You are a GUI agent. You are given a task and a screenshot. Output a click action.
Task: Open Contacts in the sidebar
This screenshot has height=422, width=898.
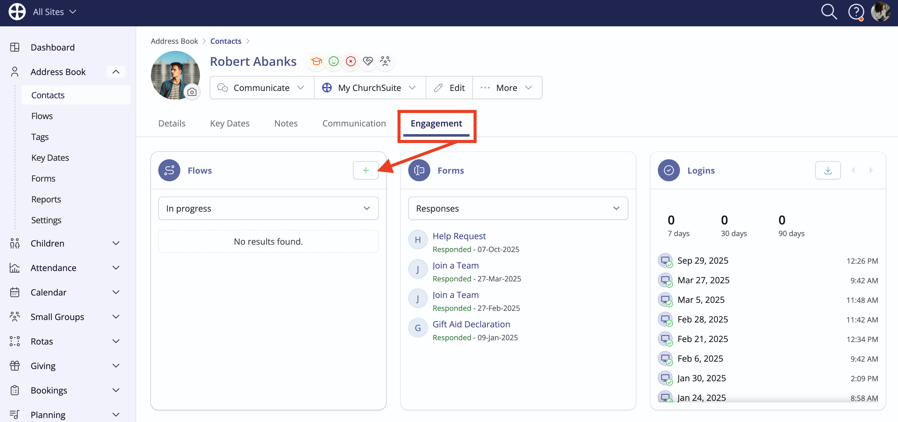tap(76, 95)
